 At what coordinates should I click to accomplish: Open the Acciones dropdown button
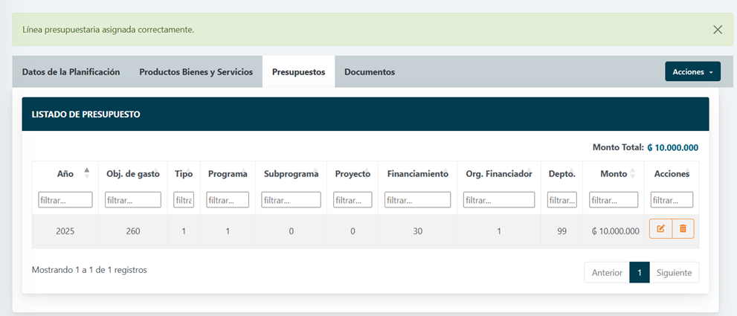pos(692,72)
